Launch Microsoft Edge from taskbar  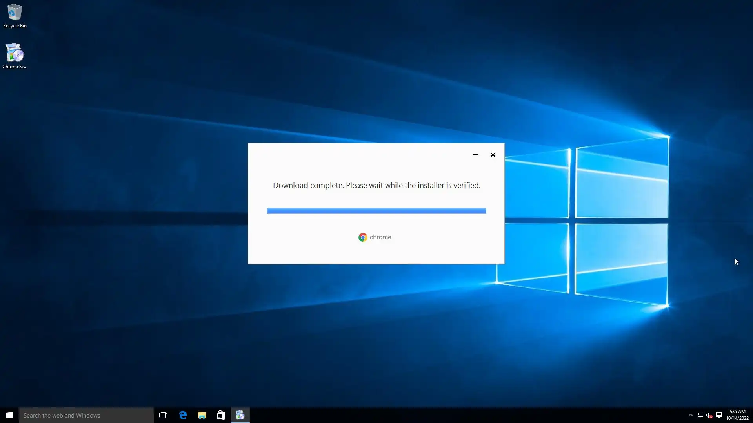click(x=183, y=415)
